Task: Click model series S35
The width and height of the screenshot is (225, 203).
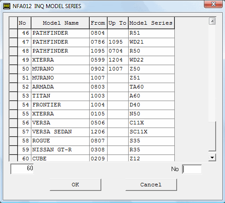Action: (x=135, y=141)
